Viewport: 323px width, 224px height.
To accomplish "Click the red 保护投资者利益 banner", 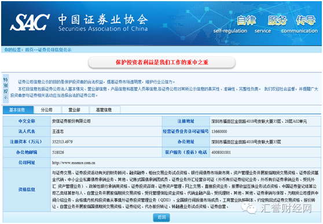I will click(161, 63).
